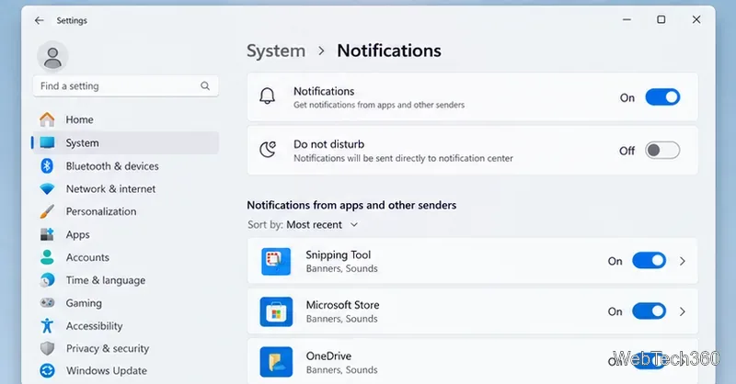Open Windows Update page
Viewport: 736px width, 384px height.
[x=125, y=370]
